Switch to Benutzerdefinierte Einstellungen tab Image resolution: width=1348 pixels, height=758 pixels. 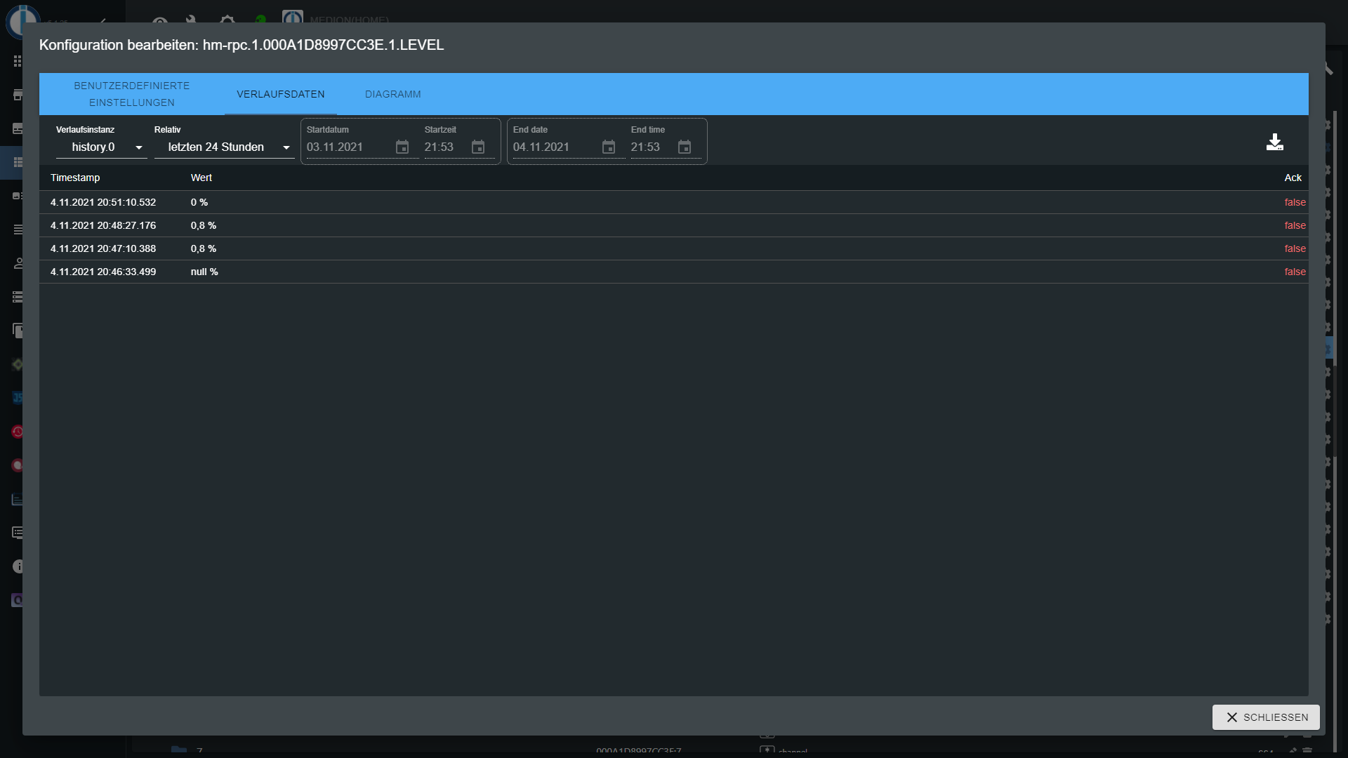tap(132, 94)
